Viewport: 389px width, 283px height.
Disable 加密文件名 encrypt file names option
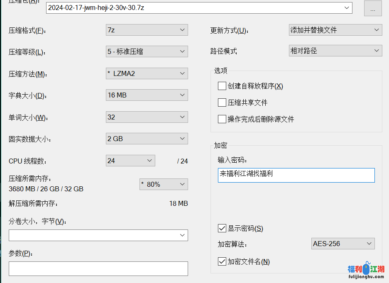222,261
